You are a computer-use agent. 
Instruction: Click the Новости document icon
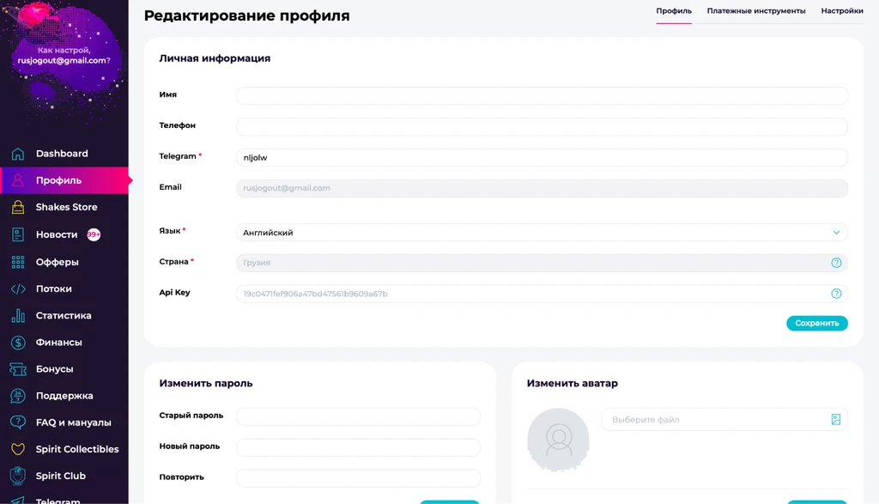(18, 234)
